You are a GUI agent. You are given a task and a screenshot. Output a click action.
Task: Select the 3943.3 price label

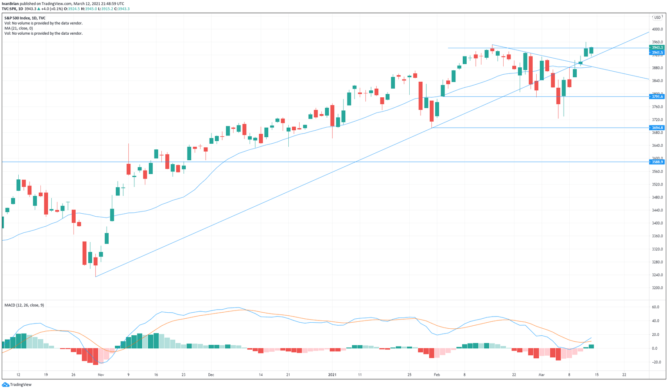click(x=657, y=48)
